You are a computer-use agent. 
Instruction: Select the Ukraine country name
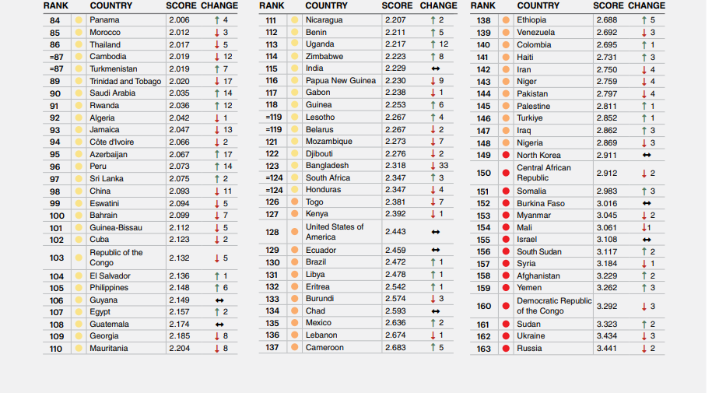[531, 336]
